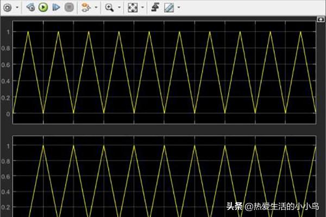Expand the dropdown beside the Highlight Block icon
The height and width of the screenshot is (217, 326).
point(96,8)
